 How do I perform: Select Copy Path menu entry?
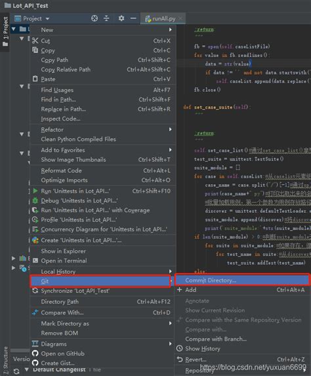[x=103, y=60]
